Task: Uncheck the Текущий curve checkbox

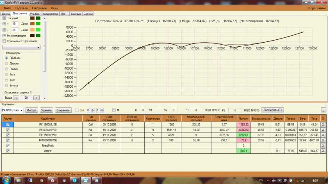Action: [4, 18]
